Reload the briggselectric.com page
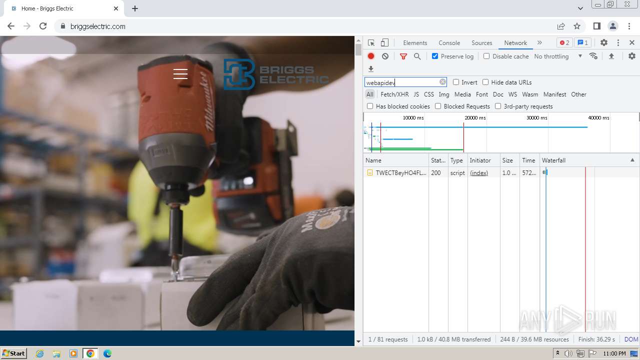640x360 pixels. 43,26
